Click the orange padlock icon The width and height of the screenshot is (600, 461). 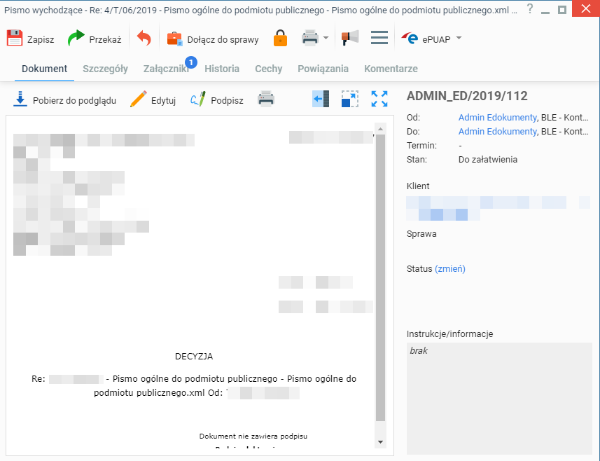pos(280,39)
